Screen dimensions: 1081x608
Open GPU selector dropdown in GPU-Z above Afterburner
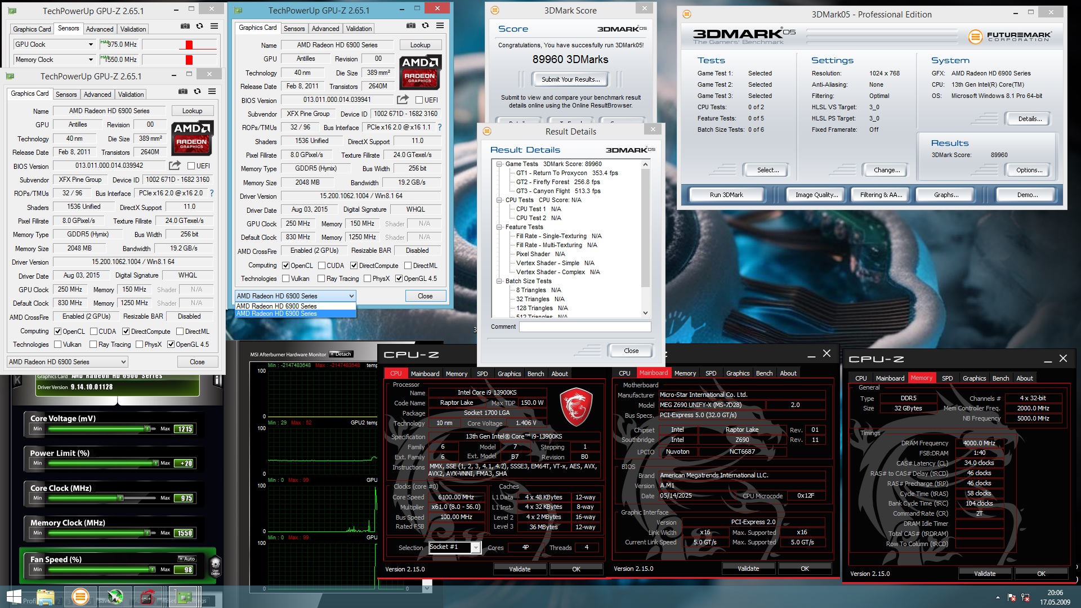(x=68, y=362)
